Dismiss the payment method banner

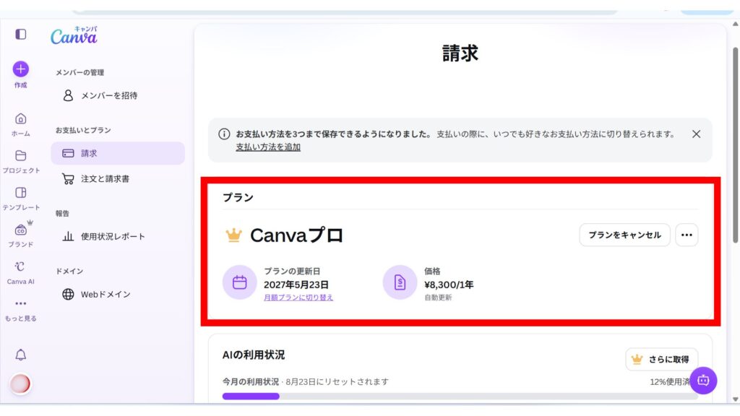point(696,134)
